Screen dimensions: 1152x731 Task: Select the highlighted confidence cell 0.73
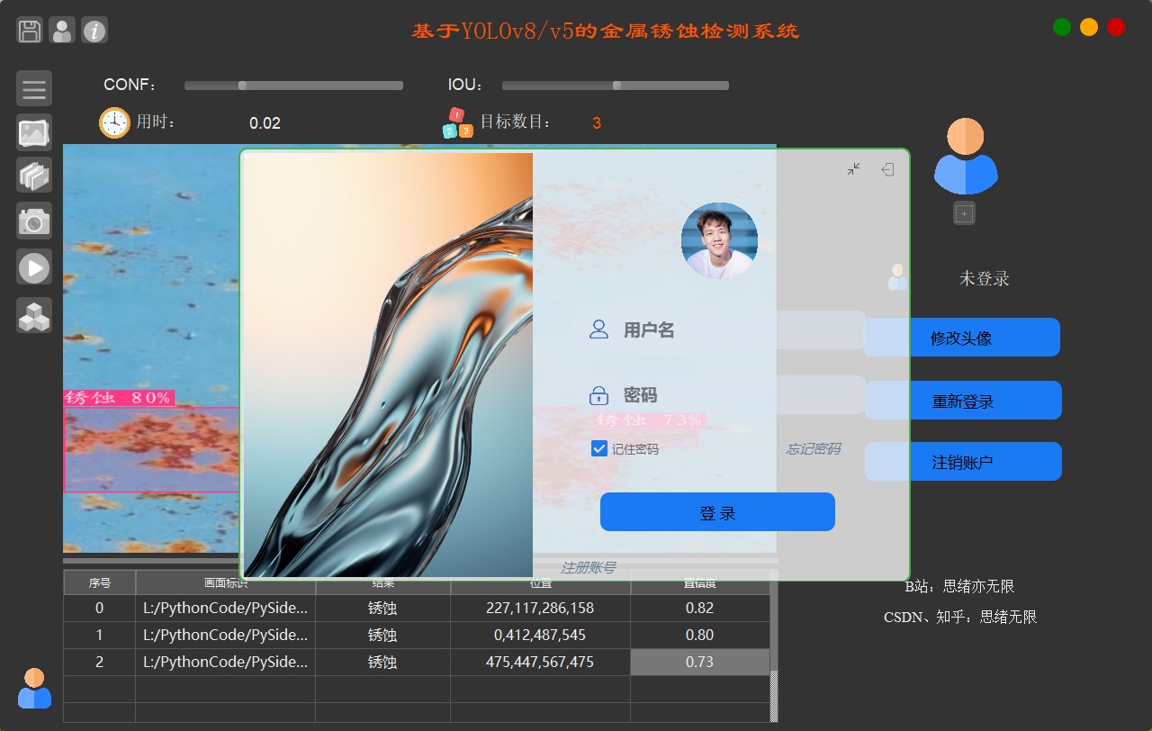click(699, 662)
